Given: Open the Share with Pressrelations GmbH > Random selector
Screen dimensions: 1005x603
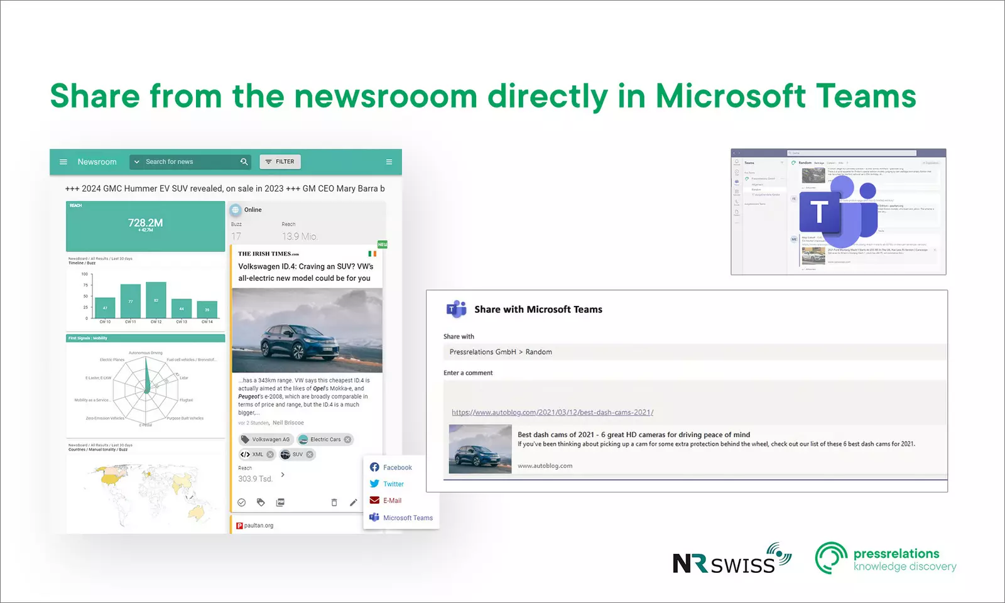Looking at the screenshot, I should (694, 352).
